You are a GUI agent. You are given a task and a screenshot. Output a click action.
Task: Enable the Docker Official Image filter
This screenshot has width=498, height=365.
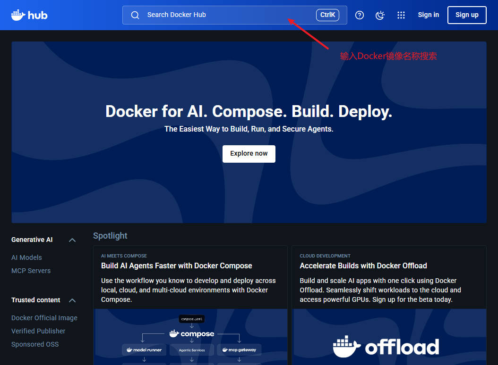click(44, 318)
